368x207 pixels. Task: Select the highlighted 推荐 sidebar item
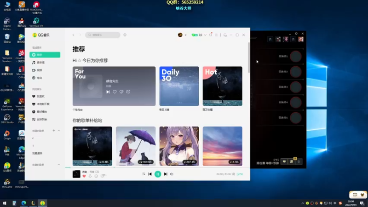tap(45, 55)
